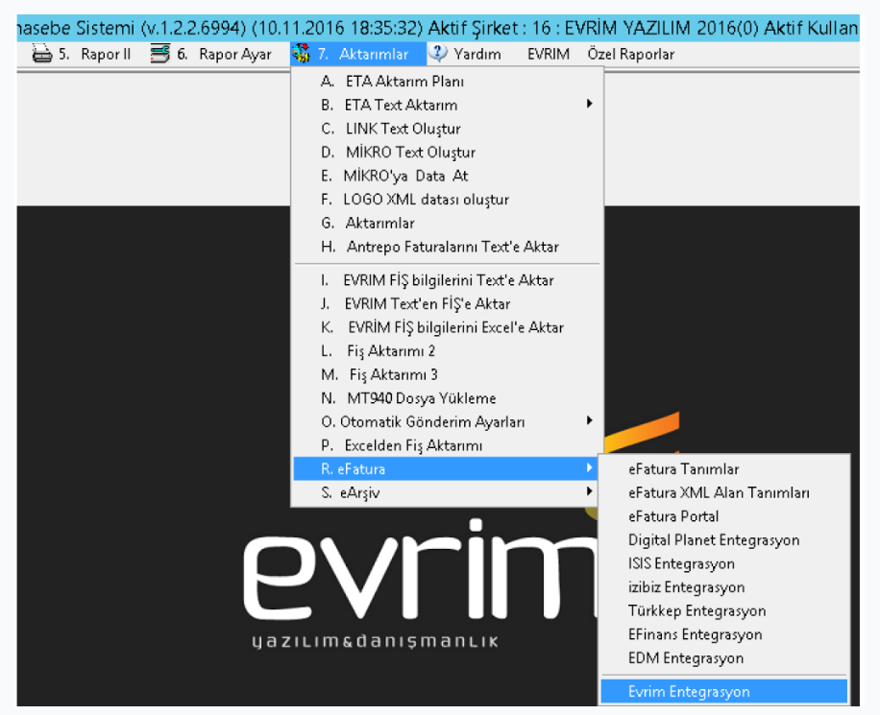Select D. MİKRO Text Oluştur
880x715 pixels.
coord(448,152)
